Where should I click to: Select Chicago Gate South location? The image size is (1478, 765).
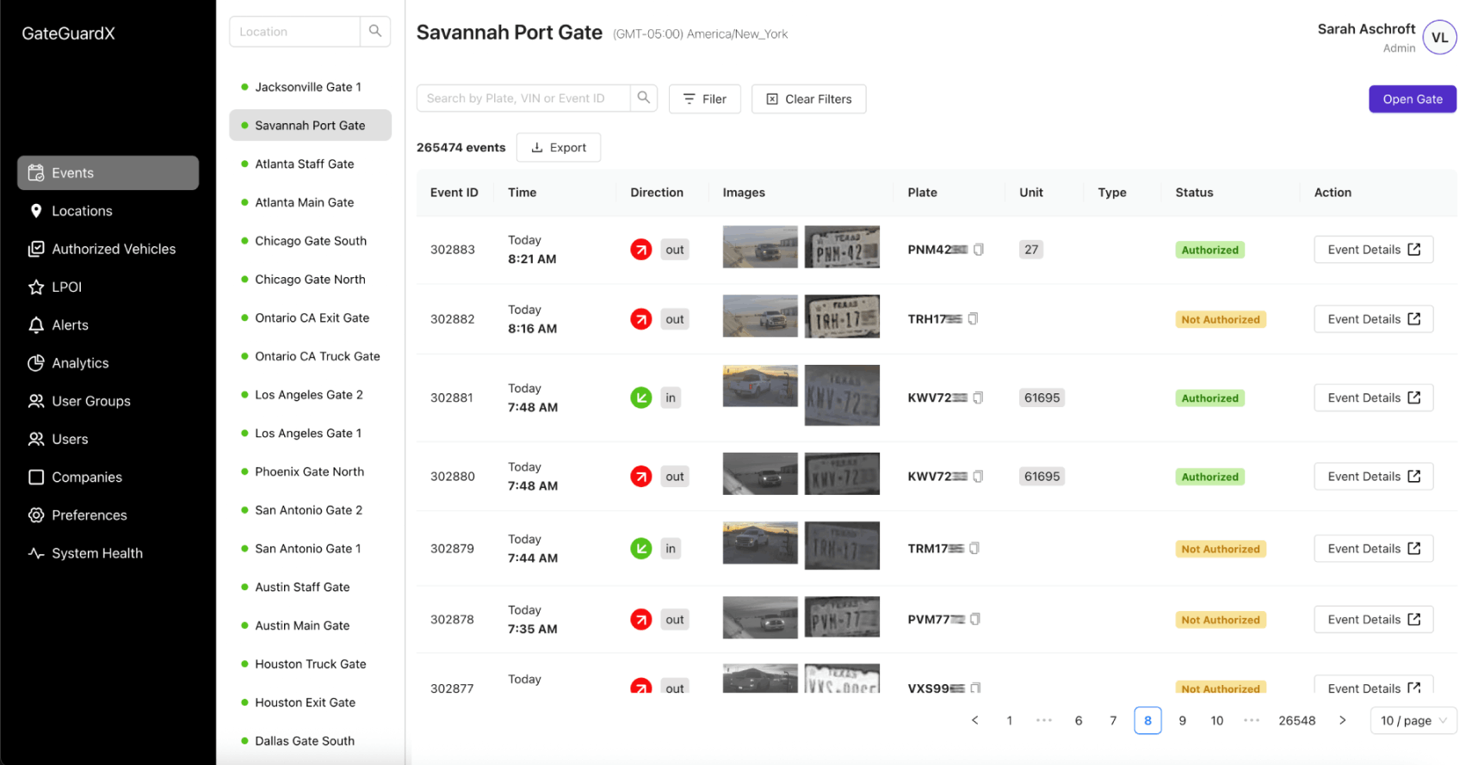(310, 241)
